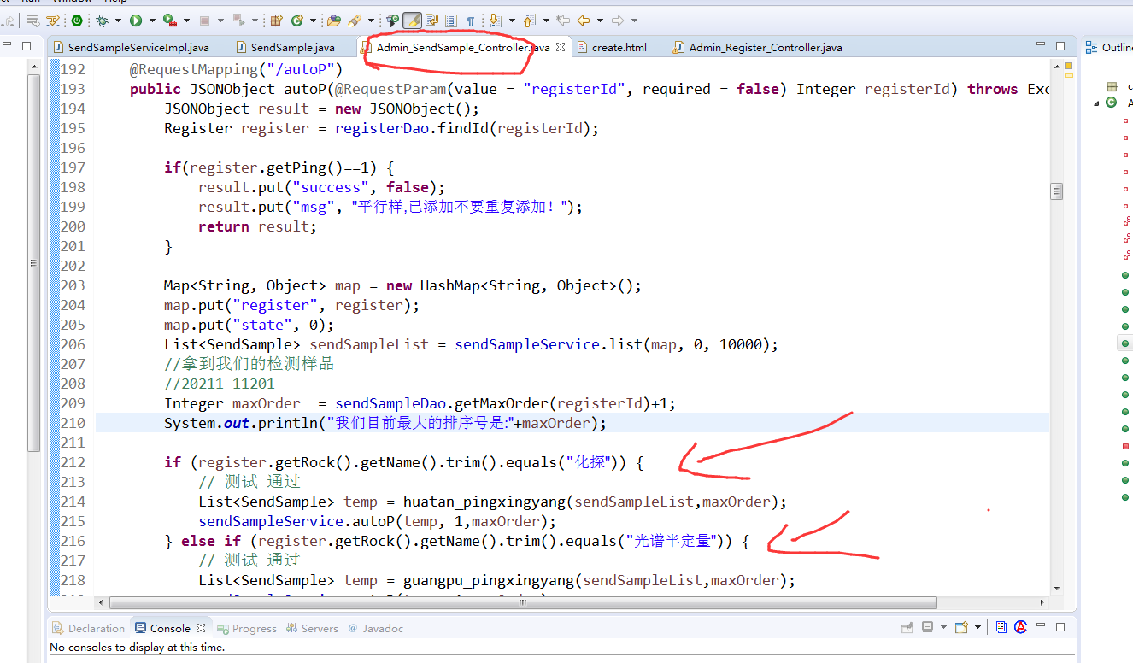Click the Run Last Tool icon with red toolbox
The height and width of the screenshot is (663, 1133).
click(169, 20)
